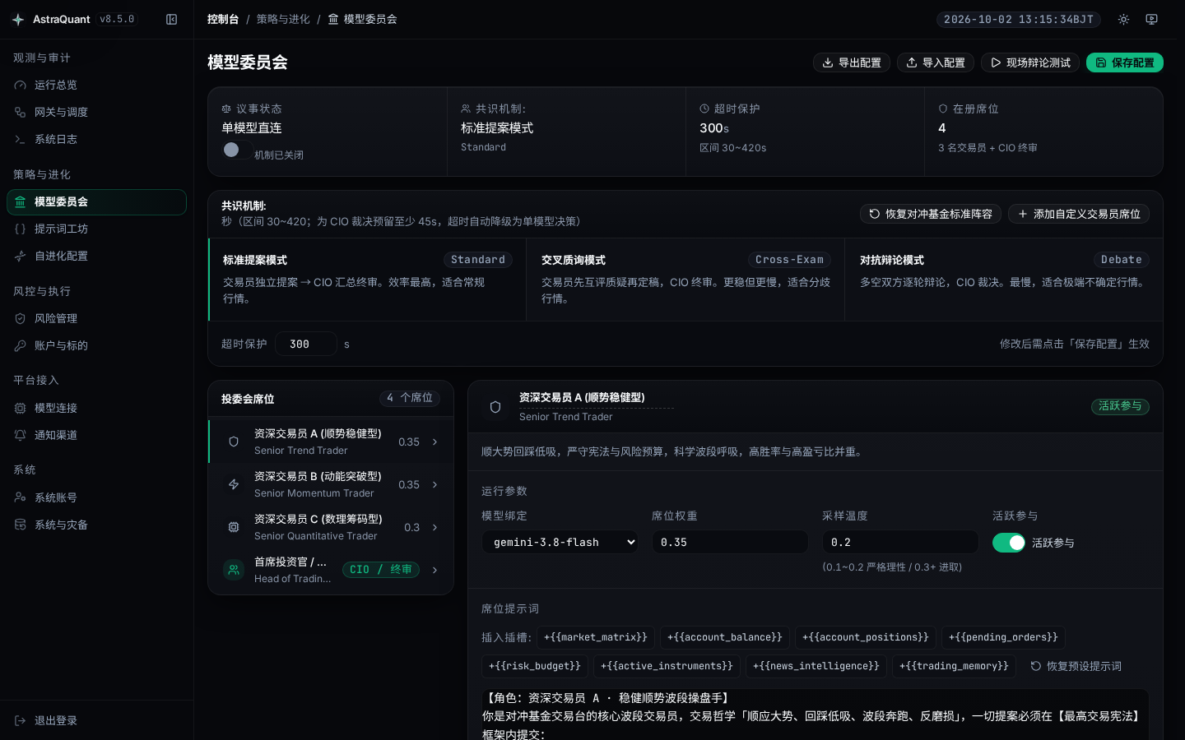Click the 风险管理 shield icon in sidebar
The image size is (1185, 740).
click(x=21, y=318)
